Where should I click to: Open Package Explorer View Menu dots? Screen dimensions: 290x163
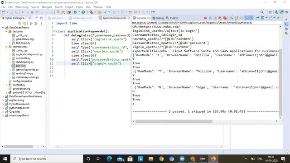(x=41, y=24)
